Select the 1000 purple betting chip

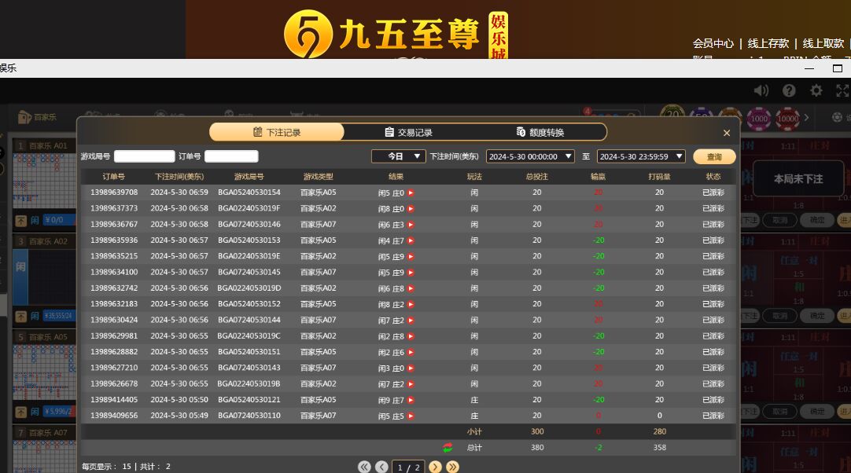tap(758, 119)
